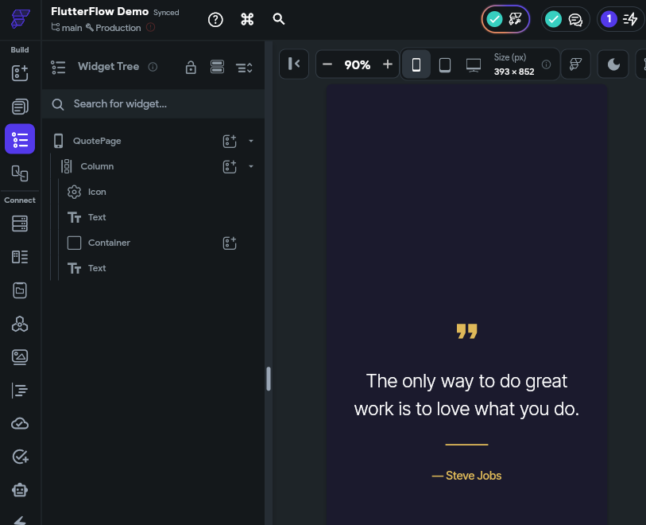Open the AI Agents robot icon

click(x=20, y=490)
